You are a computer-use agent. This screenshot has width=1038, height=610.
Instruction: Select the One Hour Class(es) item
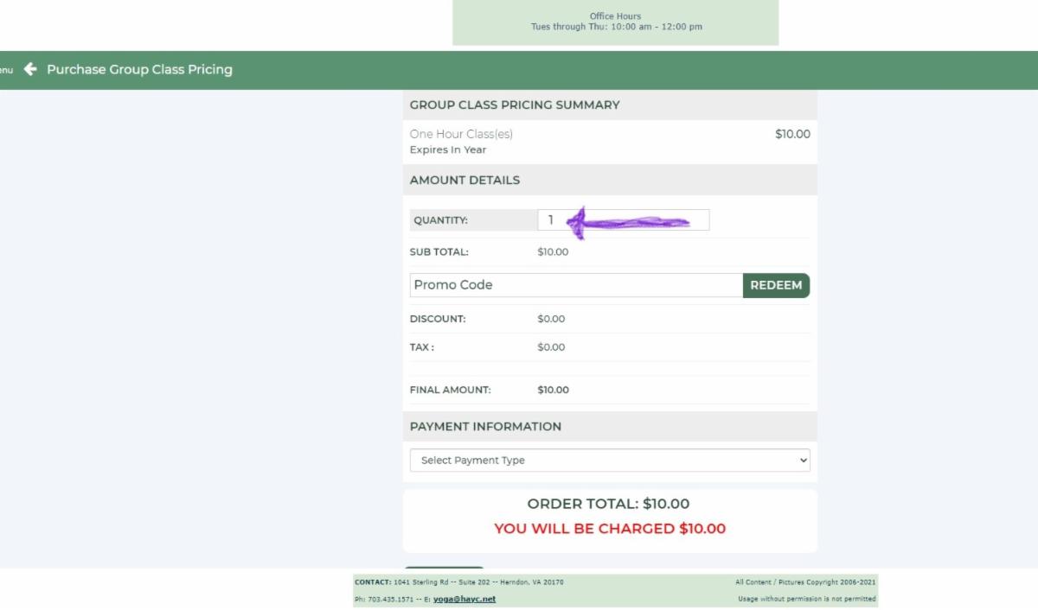(461, 134)
